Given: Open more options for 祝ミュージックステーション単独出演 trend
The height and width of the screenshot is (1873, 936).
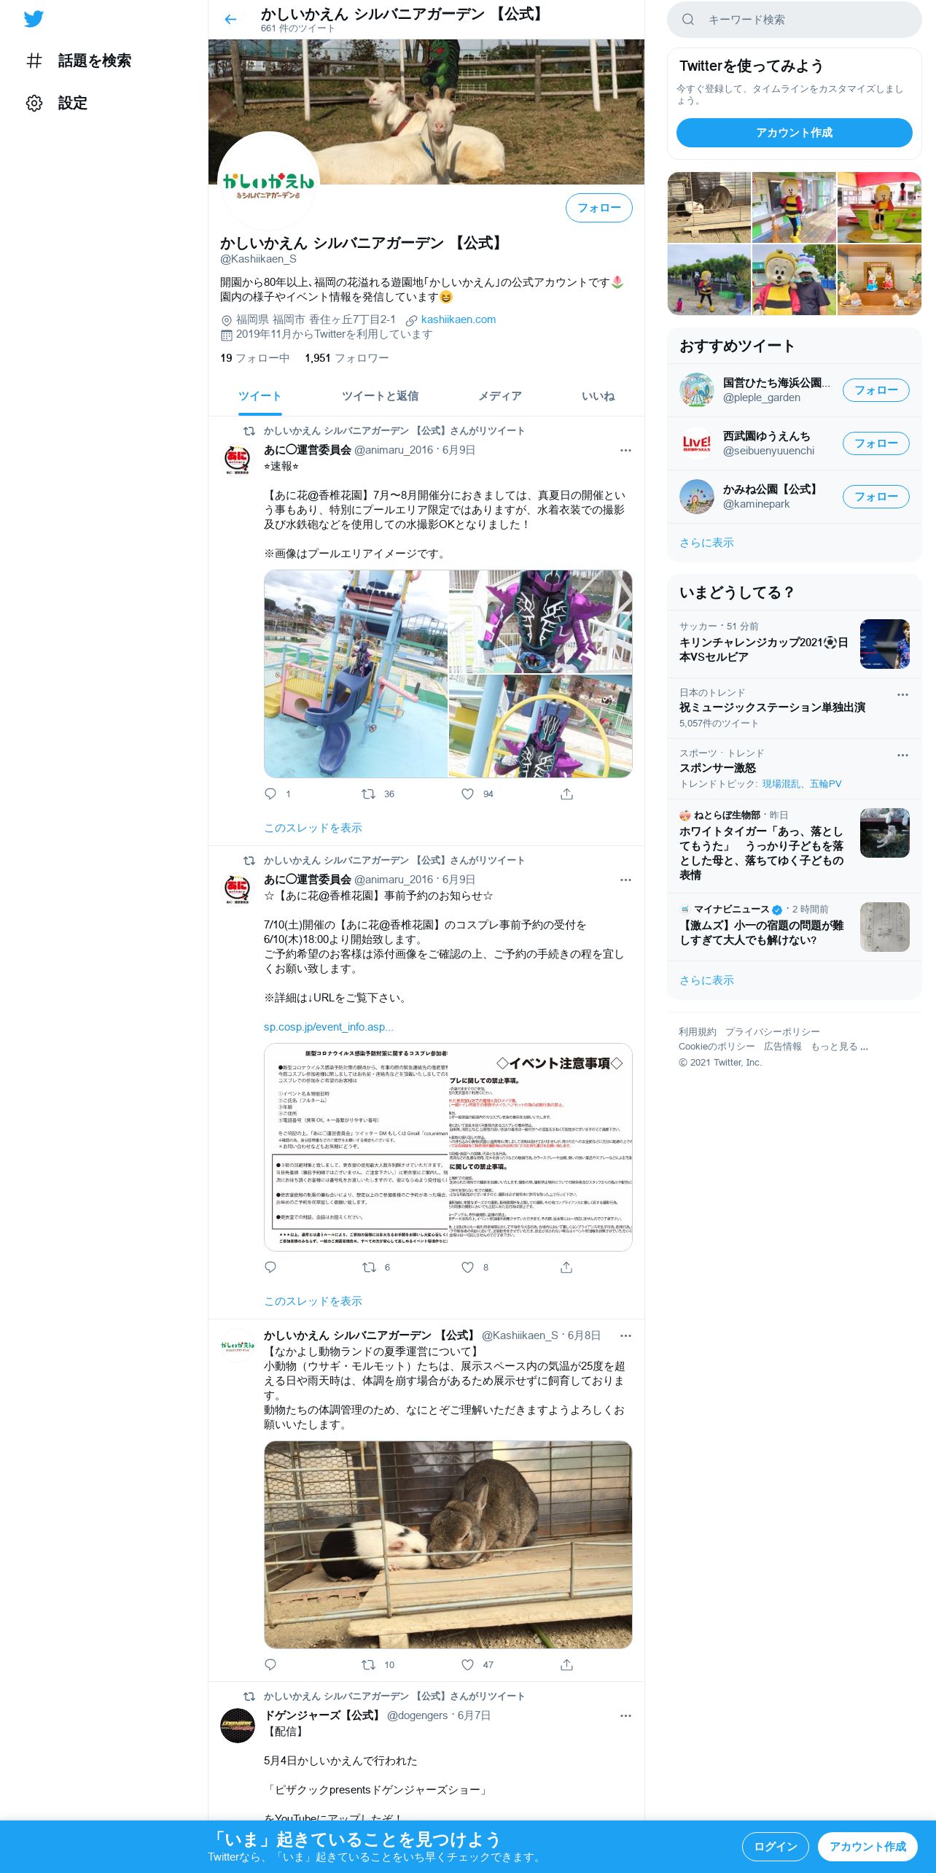Looking at the screenshot, I should click(902, 694).
